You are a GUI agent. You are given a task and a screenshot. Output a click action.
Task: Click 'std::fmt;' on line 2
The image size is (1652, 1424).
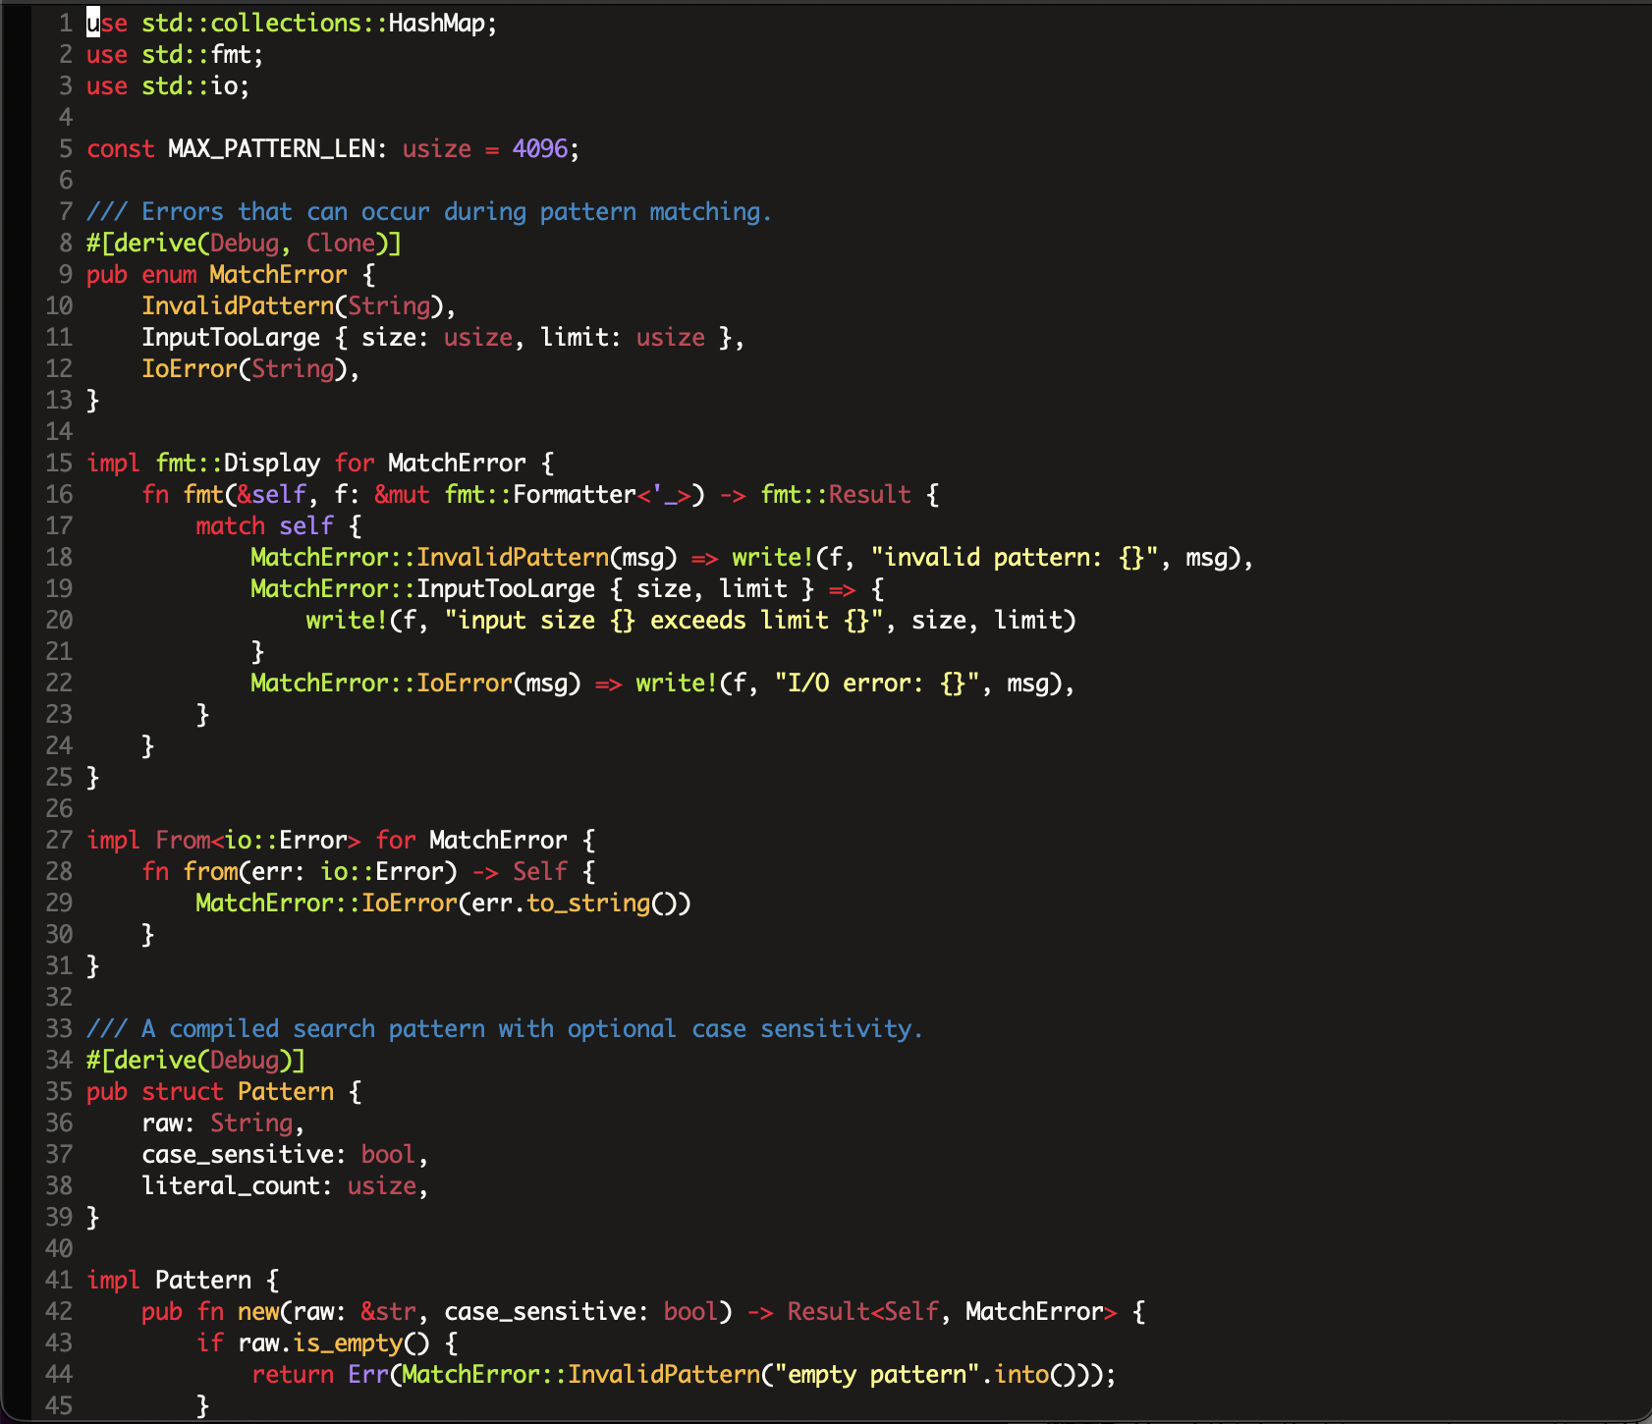[x=202, y=54]
